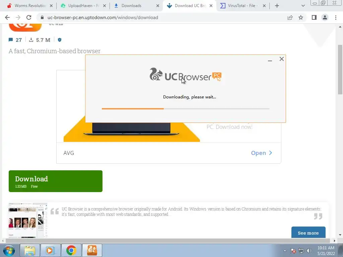Screen dimensions: 343x257
Task: Click the share page icon in address bar
Action: point(290,17)
